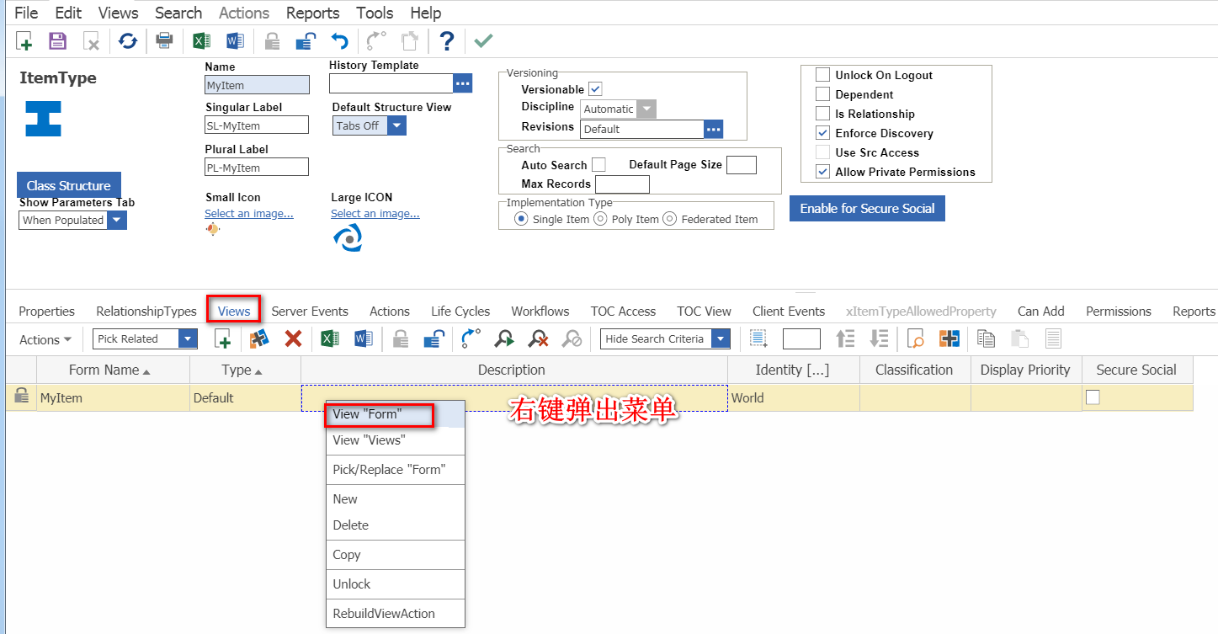Choose Pick/Replace "Form" in context menu

pos(396,470)
